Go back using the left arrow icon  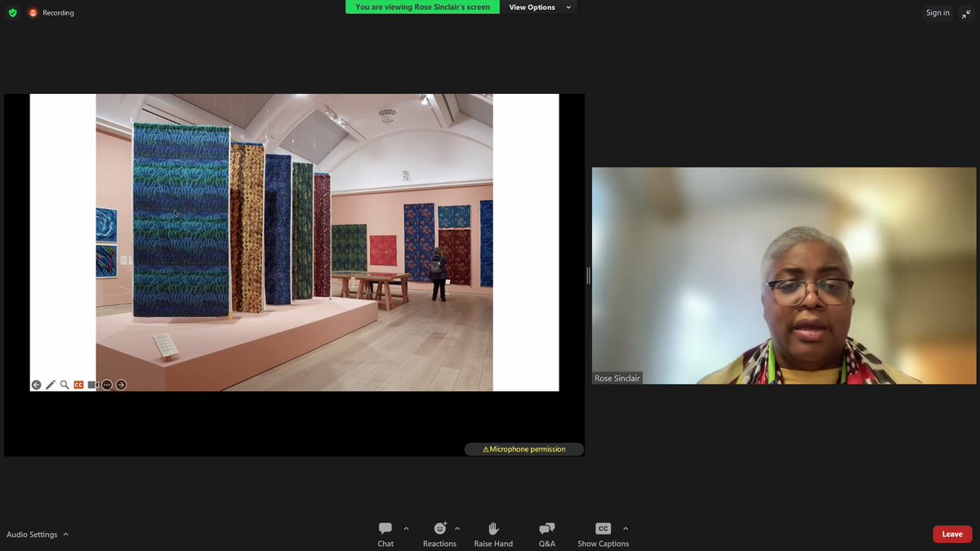point(36,384)
